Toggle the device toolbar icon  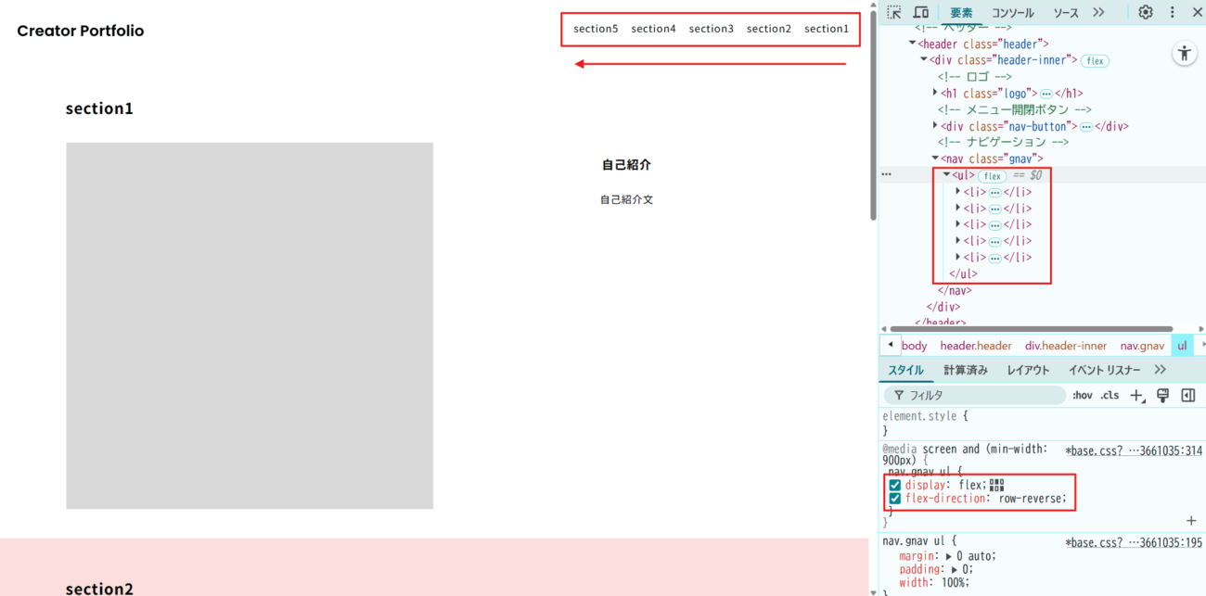click(921, 12)
